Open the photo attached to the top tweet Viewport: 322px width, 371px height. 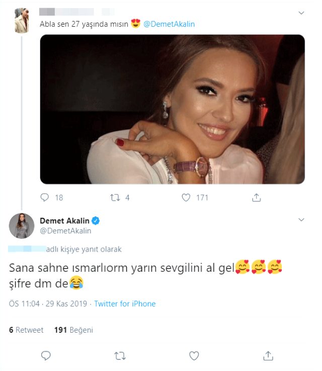pyautogui.click(x=172, y=109)
